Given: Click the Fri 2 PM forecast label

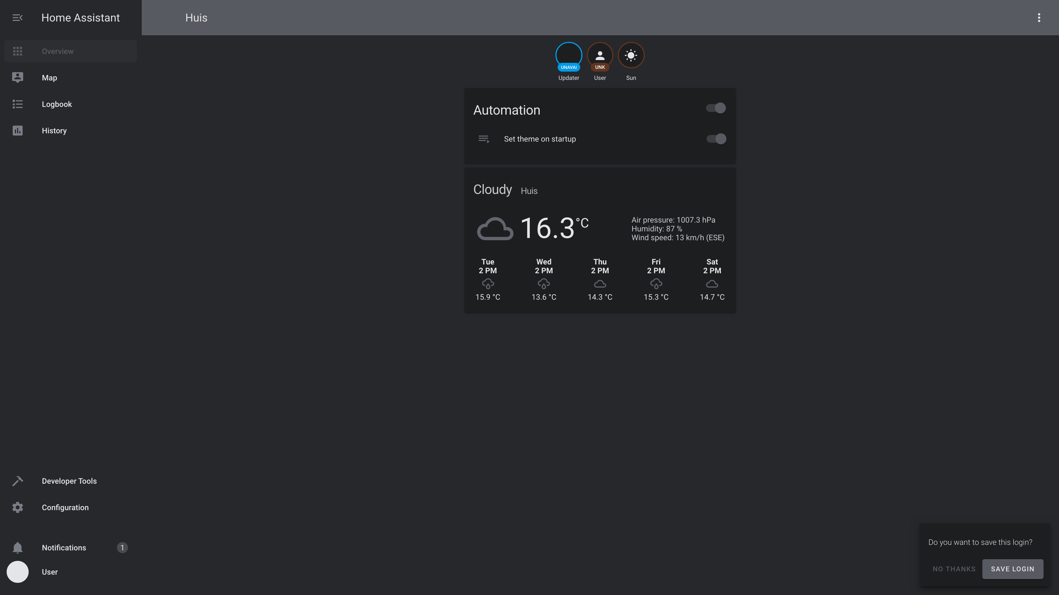Looking at the screenshot, I should [x=656, y=266].
